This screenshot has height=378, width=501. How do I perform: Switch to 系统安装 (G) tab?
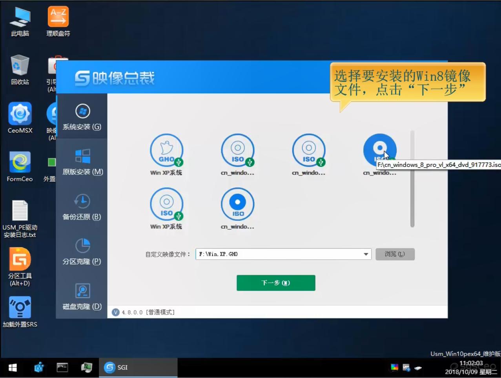(82, 117)
